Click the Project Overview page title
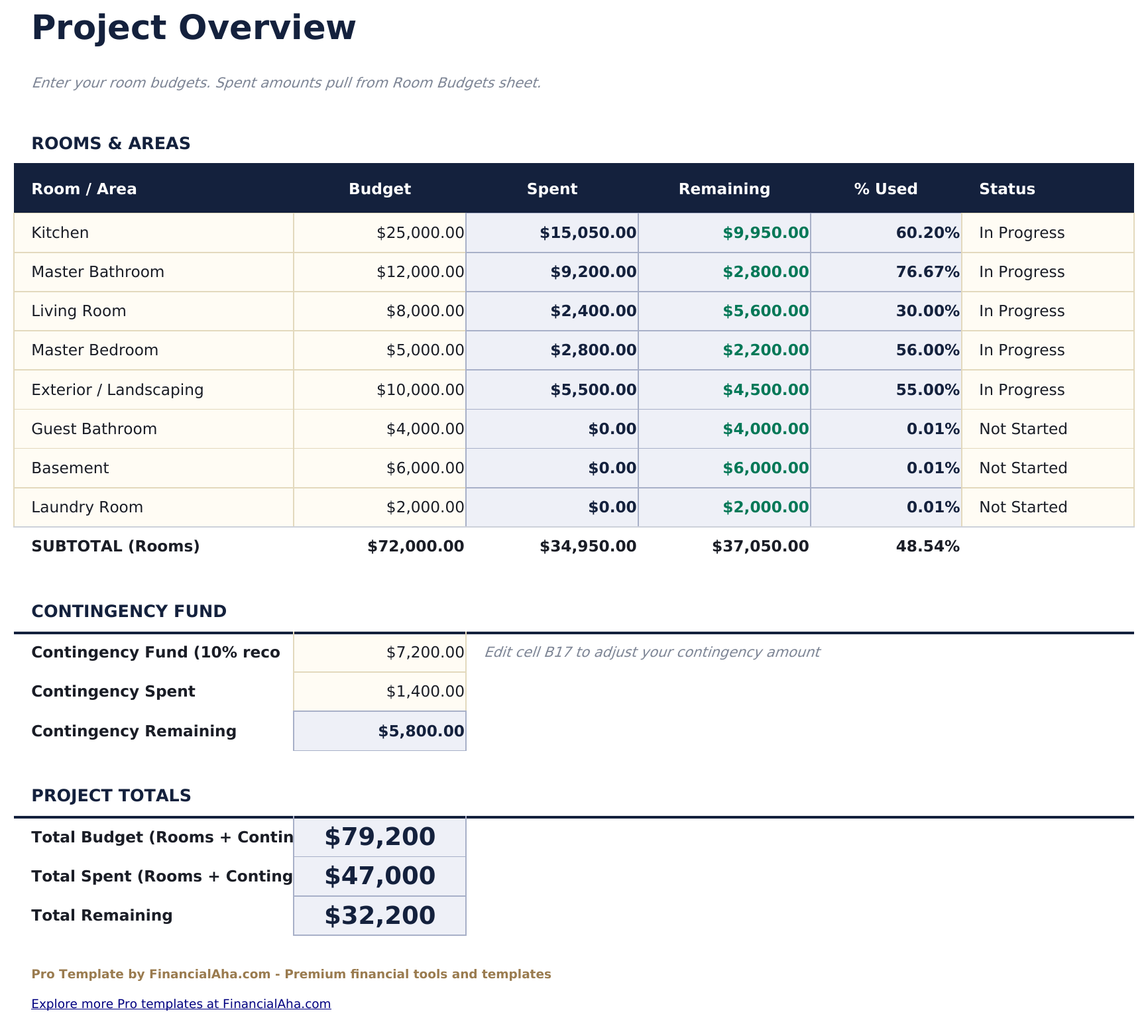Image resolution: width=1148 pixels, height=1024 pixels. click(194, 27)
